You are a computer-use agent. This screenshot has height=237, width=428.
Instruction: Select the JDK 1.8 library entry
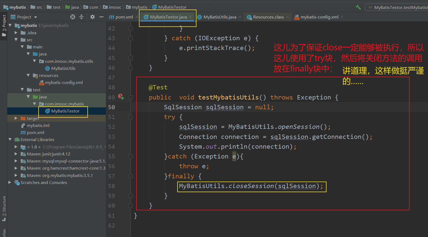tap(63, 147)
